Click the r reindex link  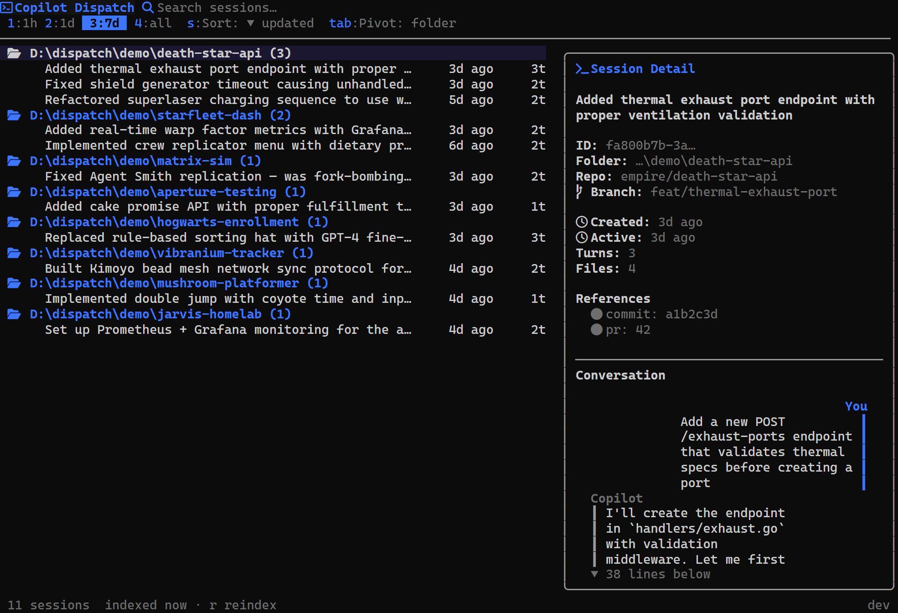[244, 605]
